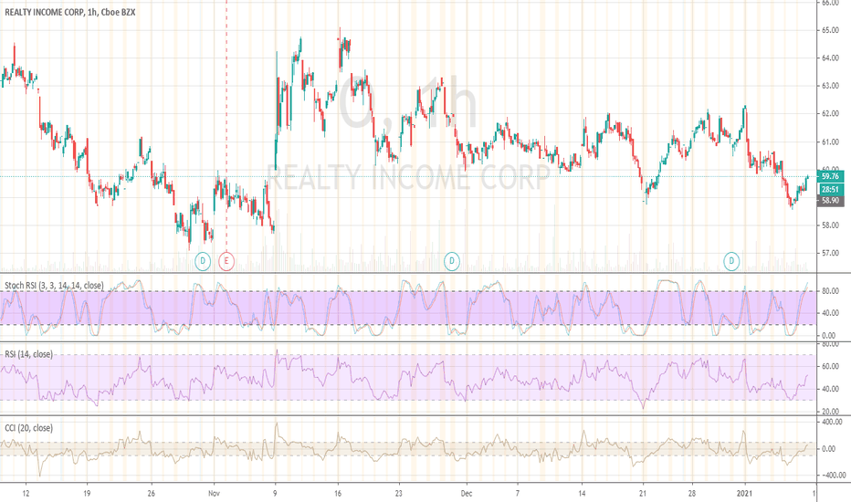The image size is (851, 502).
Task: Click date 21 on the time axis
Action: (643, 493)
